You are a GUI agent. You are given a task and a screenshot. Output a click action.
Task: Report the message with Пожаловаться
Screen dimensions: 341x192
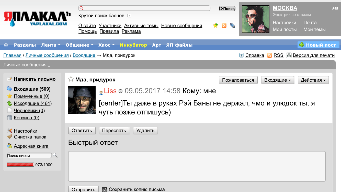(238, 80)
